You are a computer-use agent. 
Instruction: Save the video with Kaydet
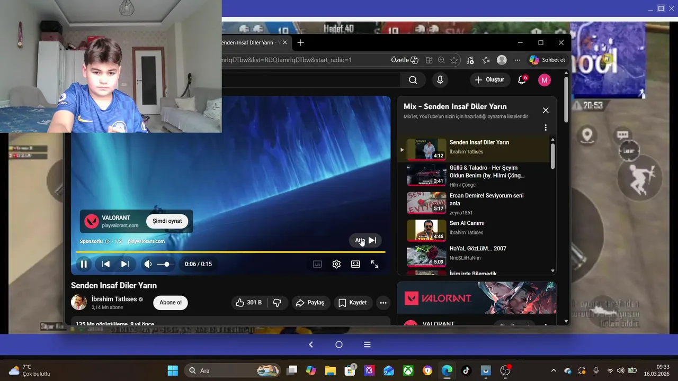(x=353, y=303)
